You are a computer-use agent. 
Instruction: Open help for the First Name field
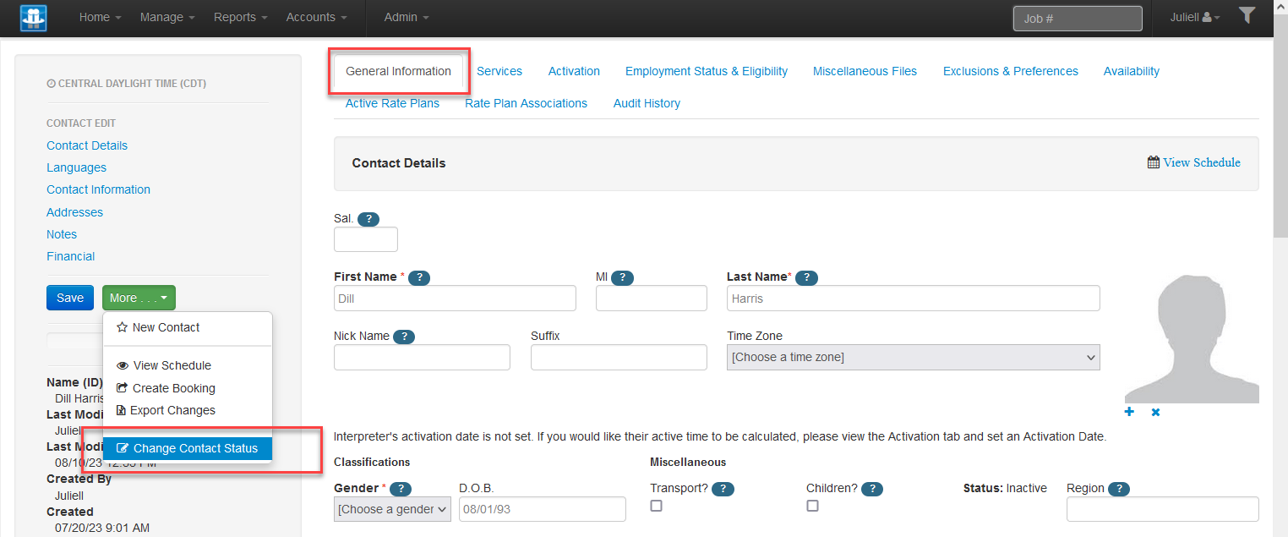click(x=419, y=277)
